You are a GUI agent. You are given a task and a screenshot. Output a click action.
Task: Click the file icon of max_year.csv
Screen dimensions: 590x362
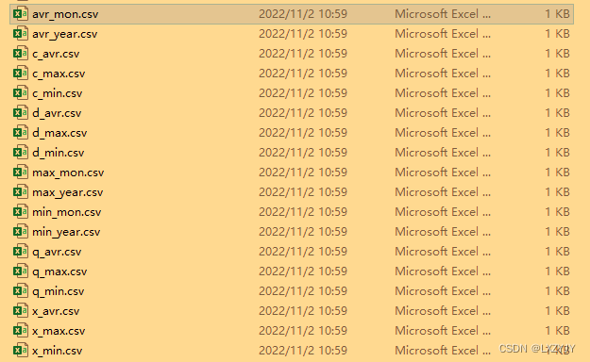point(21,192)
